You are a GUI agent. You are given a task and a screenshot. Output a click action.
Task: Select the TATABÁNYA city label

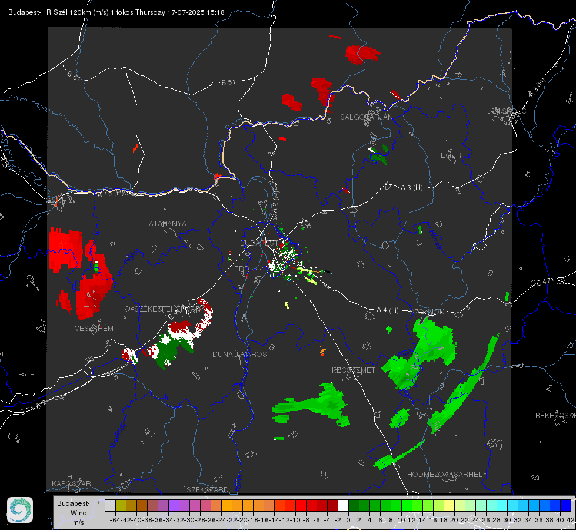165,224
